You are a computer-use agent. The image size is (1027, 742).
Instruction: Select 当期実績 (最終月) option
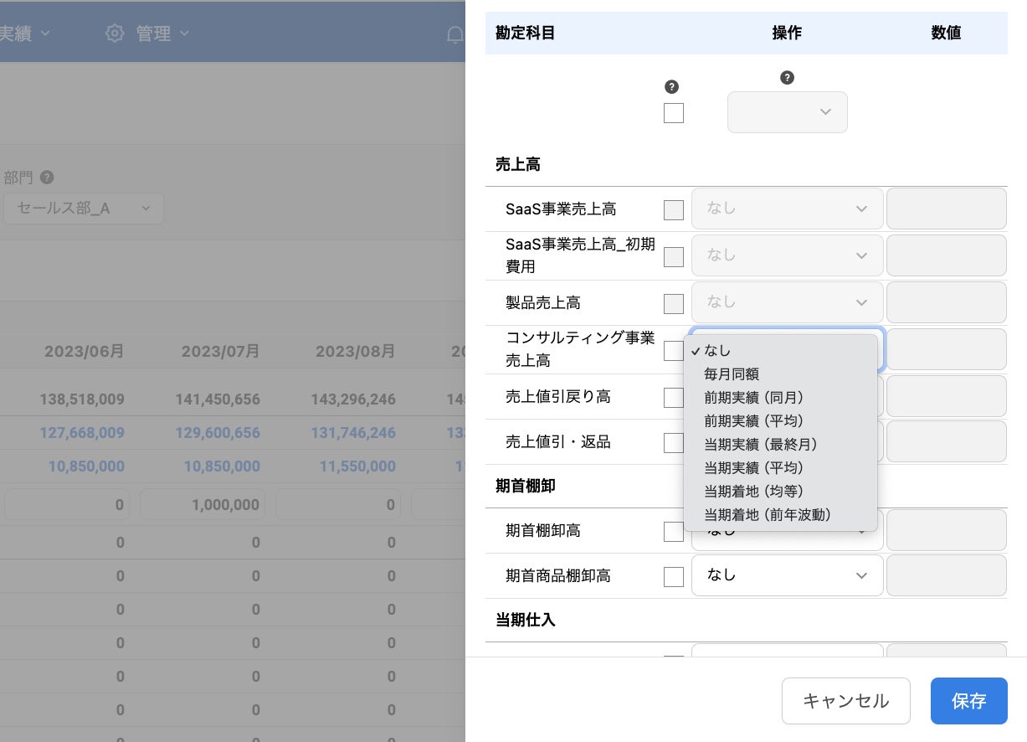click(760, 444)
